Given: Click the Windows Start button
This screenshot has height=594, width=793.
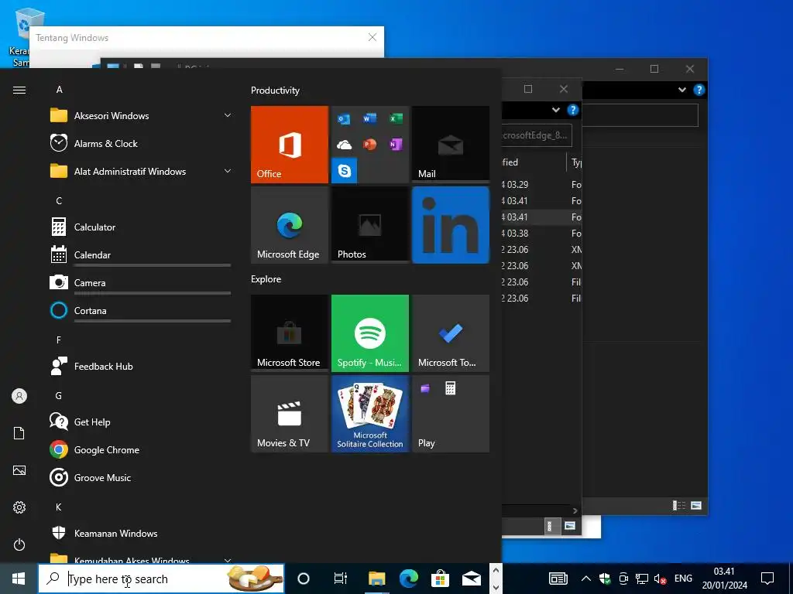Looking at the screenshot, I should pyautogui.click(x=19, y=579).
